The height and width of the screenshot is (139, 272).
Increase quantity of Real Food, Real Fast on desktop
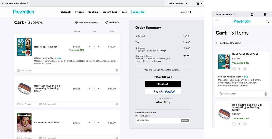[x=99, y=47]
